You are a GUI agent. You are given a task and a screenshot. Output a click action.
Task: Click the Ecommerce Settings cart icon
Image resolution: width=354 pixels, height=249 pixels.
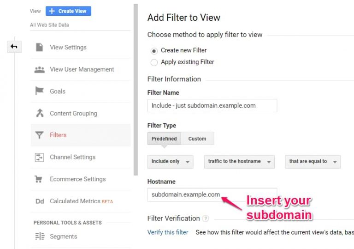[38, 179]
